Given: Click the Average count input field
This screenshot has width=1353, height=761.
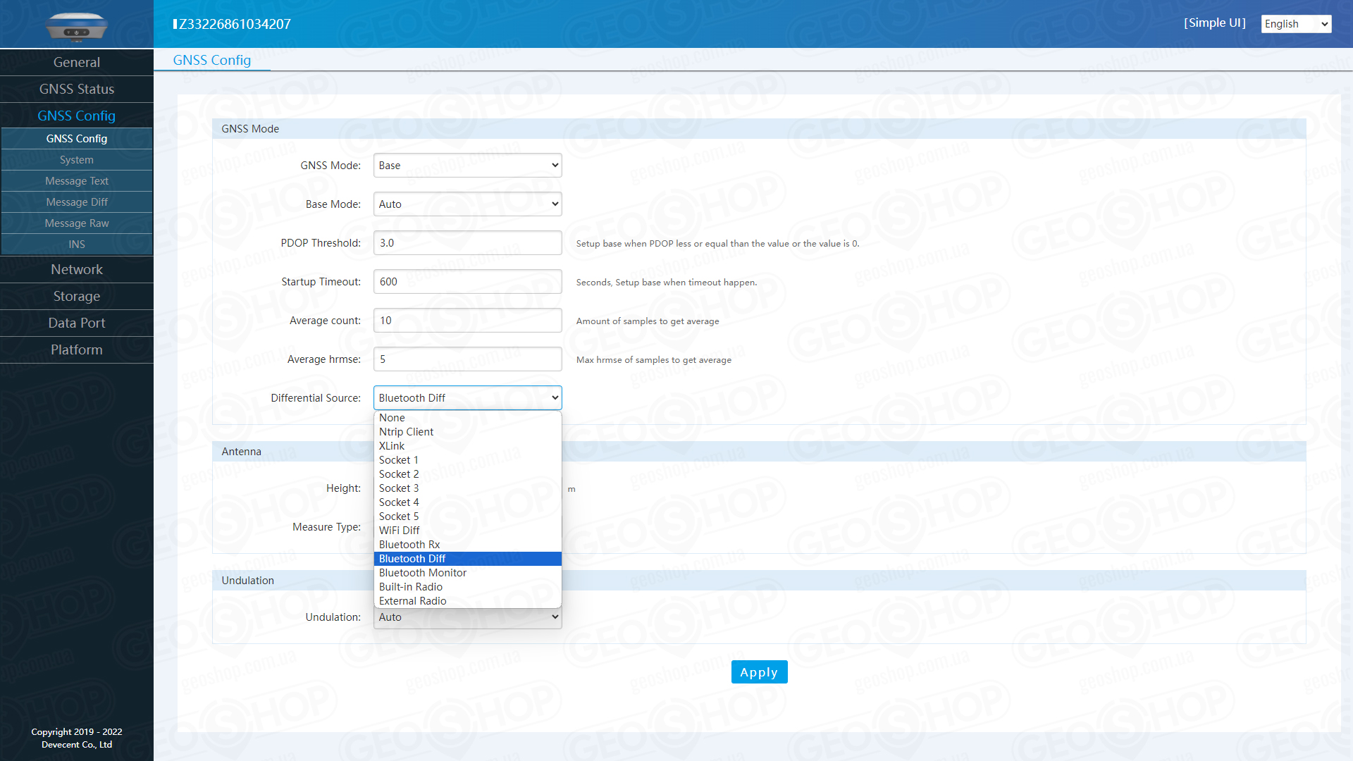Looking at the screenshot, I should [x=467, y=321].
